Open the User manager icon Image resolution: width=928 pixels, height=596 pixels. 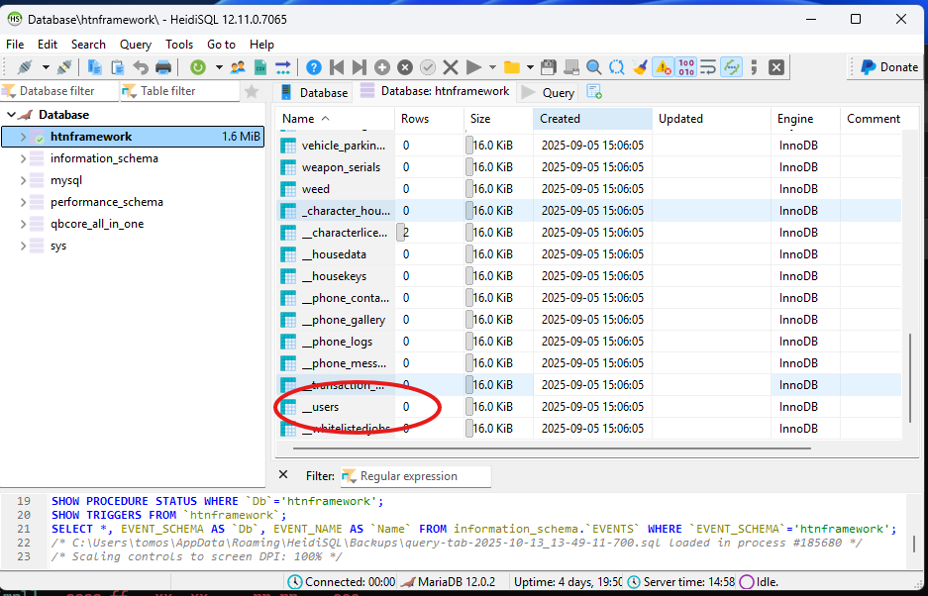238,67
